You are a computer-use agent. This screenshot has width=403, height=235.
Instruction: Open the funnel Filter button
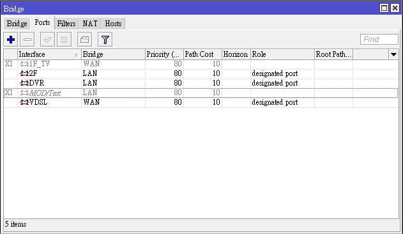click(105, 40)
